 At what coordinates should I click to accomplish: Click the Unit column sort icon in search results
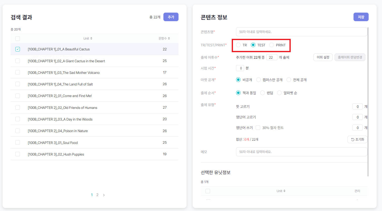click(91, 39)
